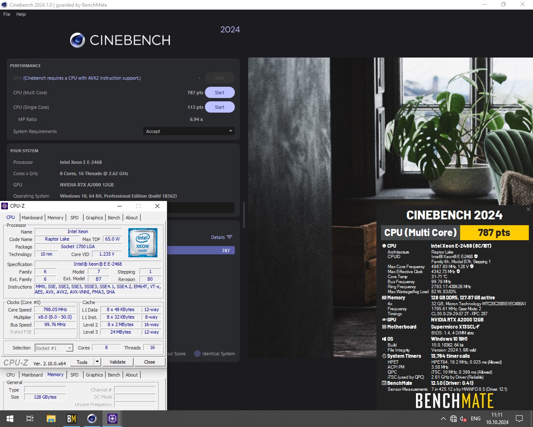Click the Cinebench logo icon

(x=77, y=40)
